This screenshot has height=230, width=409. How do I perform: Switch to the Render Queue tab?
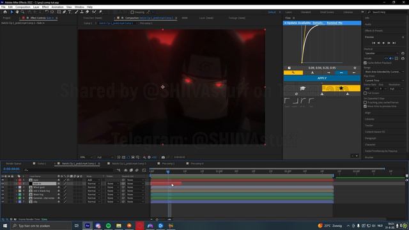(13, 164)
